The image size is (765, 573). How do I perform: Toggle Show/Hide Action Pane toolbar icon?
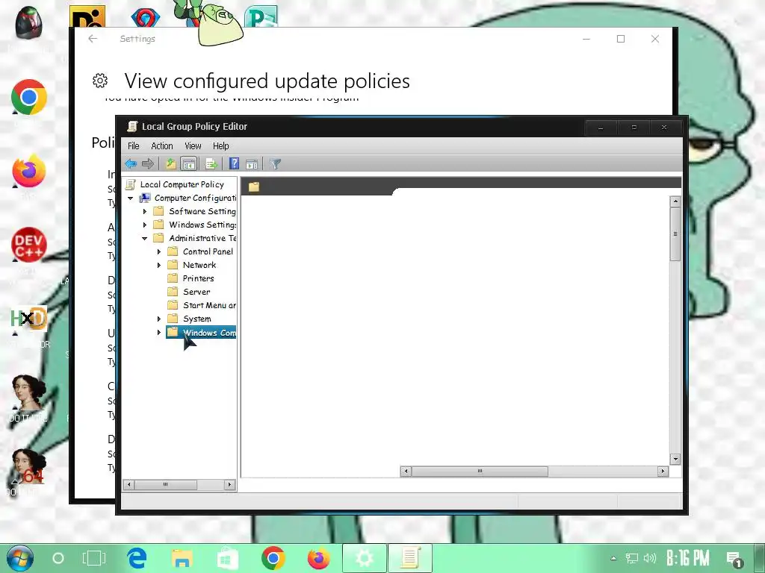pos(252,164)
